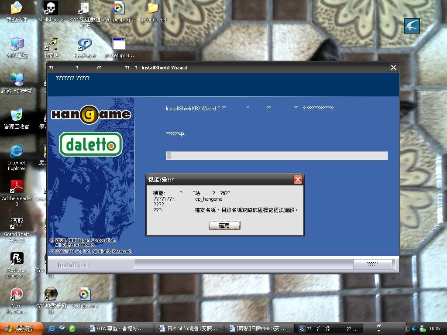
Task: Click the green quick launch icon
Action: coord(72,328)
